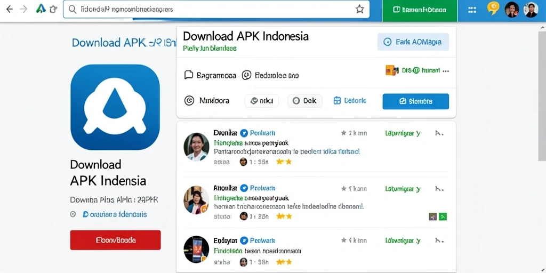
Task: Expand second review's options arrow at right
Action: coord(439,189)
